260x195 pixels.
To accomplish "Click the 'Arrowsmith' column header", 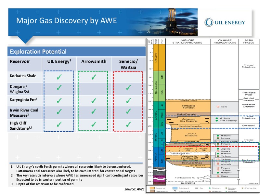I will point(94,61).
